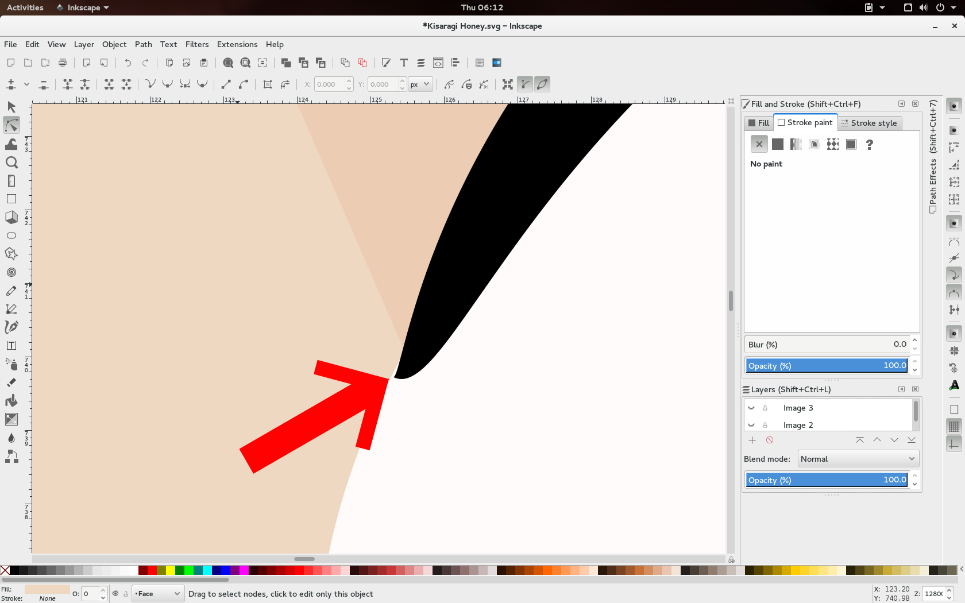
Task: Grab the Paint bucket fill tool
Action: click(x=11, y=400)
